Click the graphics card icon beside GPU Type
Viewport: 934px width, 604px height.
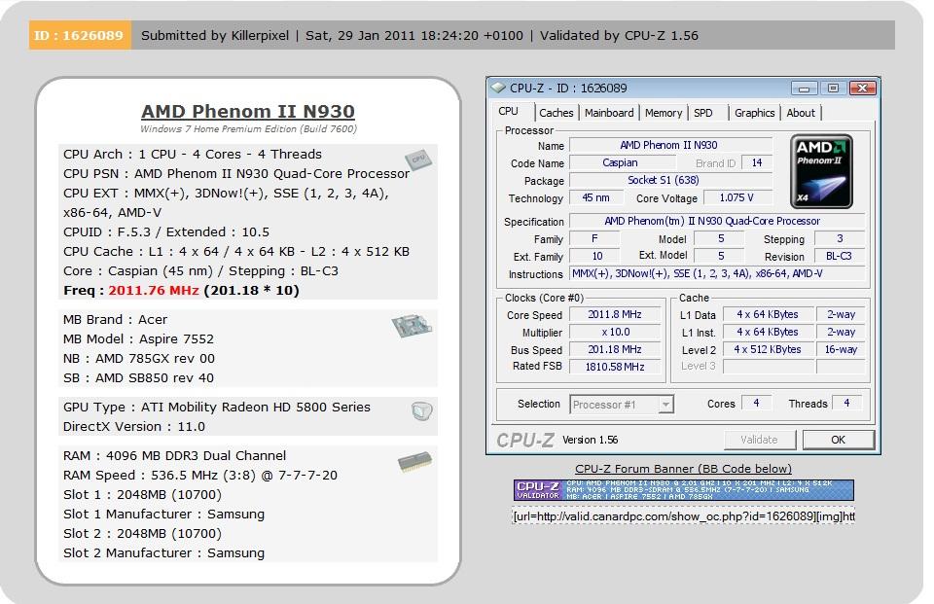421,410
